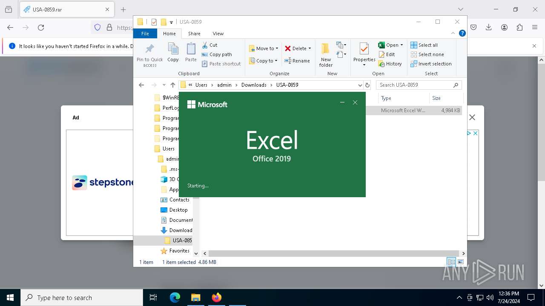
Task: Click Pin to Quick access icon
Action: 149,55
